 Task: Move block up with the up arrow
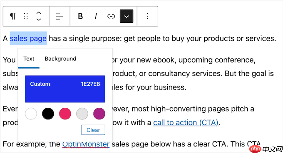click(39, 13)
